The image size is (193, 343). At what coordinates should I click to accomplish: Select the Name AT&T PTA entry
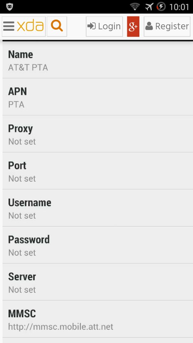point(98,61)
